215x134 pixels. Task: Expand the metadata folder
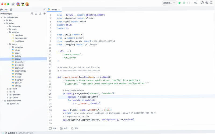tap(7, 26)
